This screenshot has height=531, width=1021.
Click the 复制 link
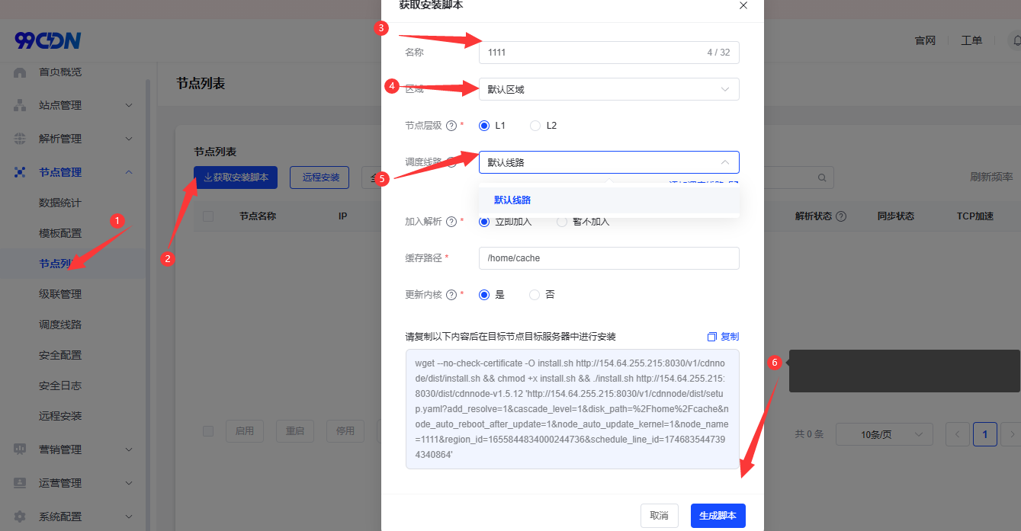pos(730,337)
